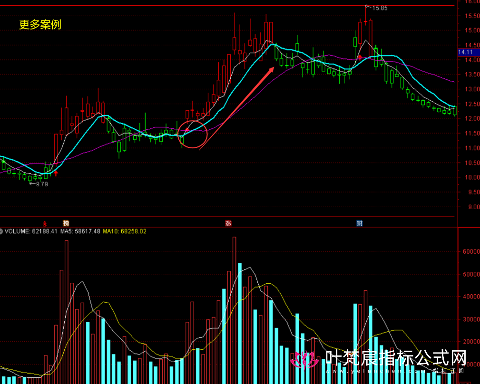Open the 财 financial info marker

pos(359,223)
